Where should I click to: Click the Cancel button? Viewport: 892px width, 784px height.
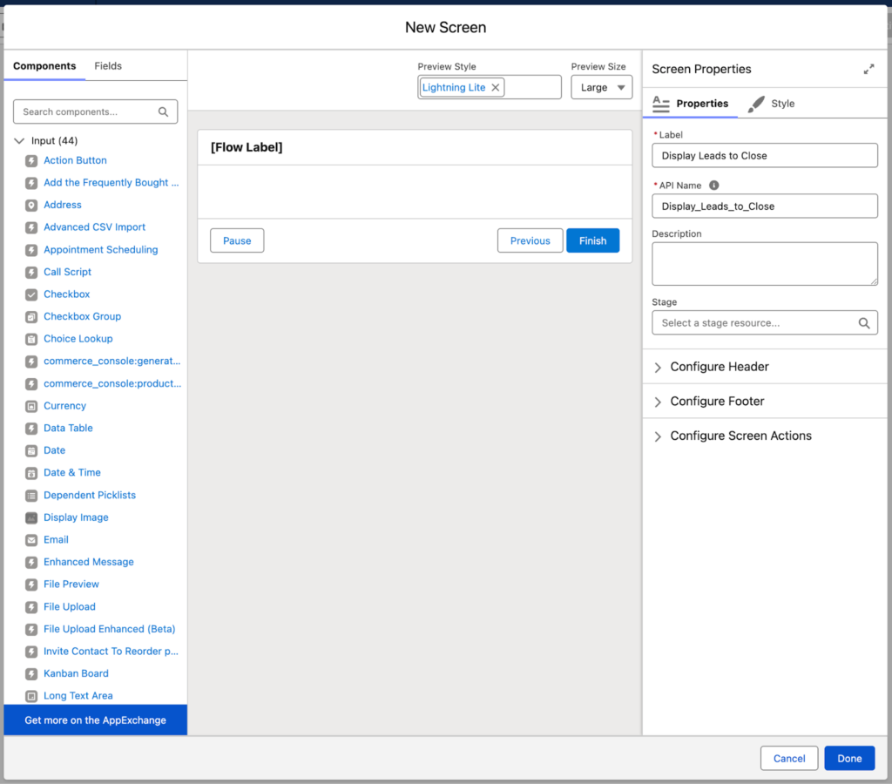(789, 759)
